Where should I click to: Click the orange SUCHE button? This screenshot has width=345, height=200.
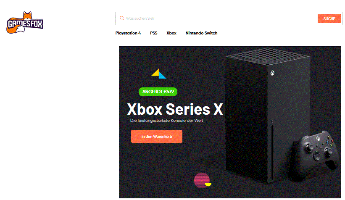pos(329,19)
